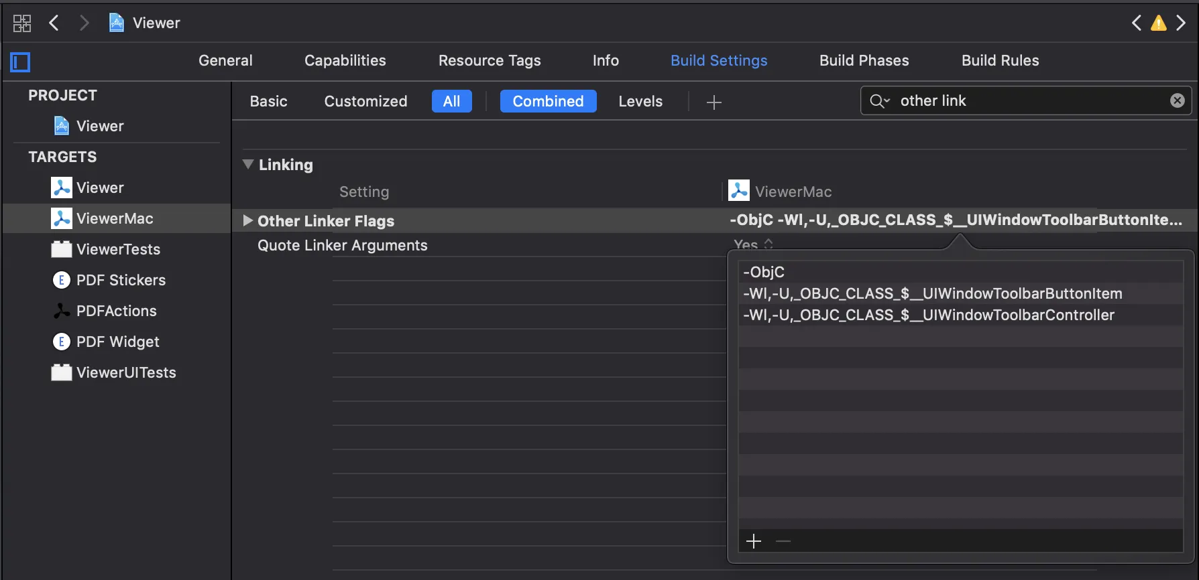Image resolution: width=1199 pixels, height=580 pixels.
Task: Remove selected linker flag with minus
Action: [783, 541]
